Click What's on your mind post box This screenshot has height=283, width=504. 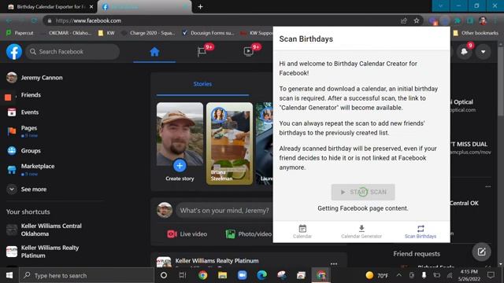[224, 211]
